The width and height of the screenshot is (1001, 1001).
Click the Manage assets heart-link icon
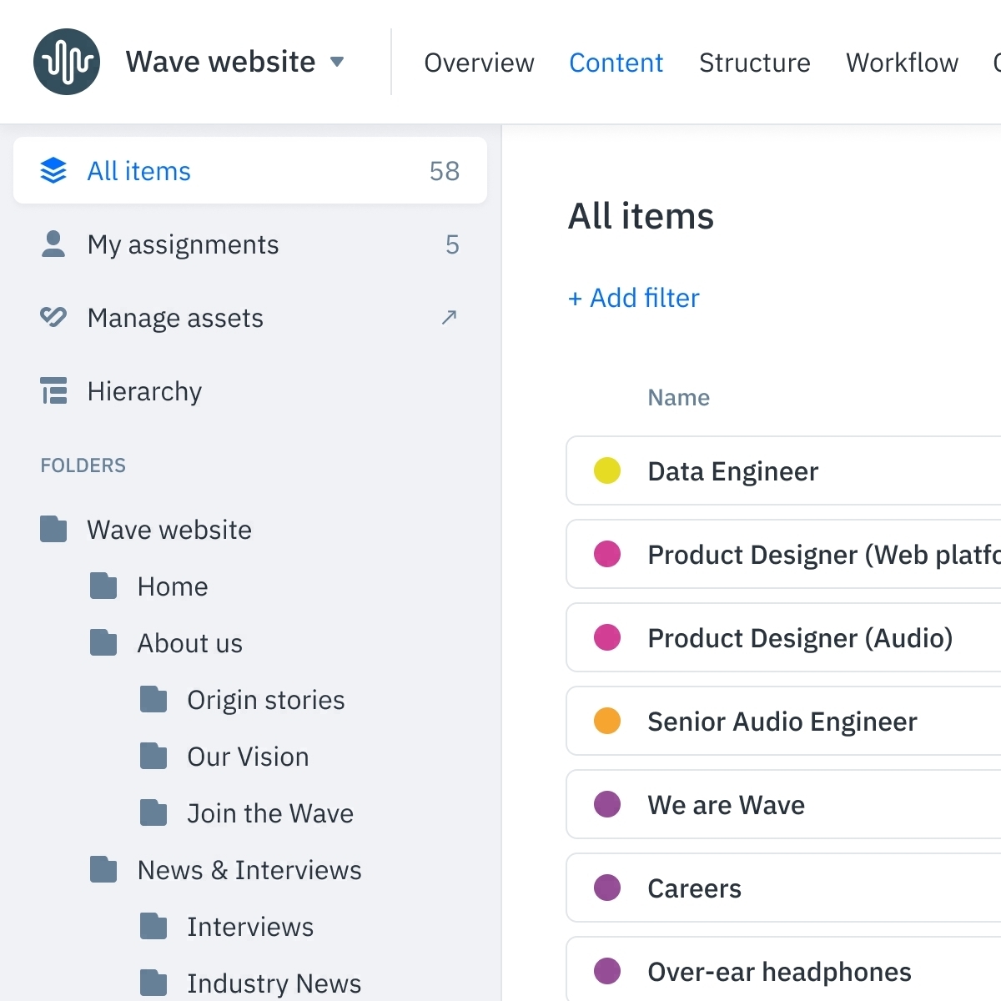click(53, 317)
